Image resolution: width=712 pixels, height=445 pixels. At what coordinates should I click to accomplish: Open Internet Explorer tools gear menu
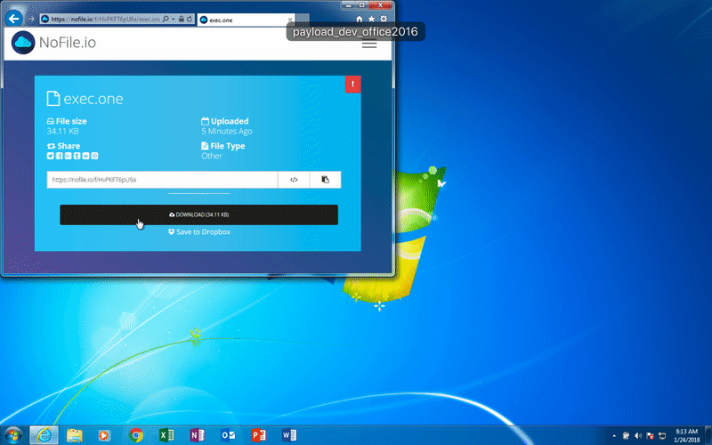pyautogui.click(x=384, y=18)
